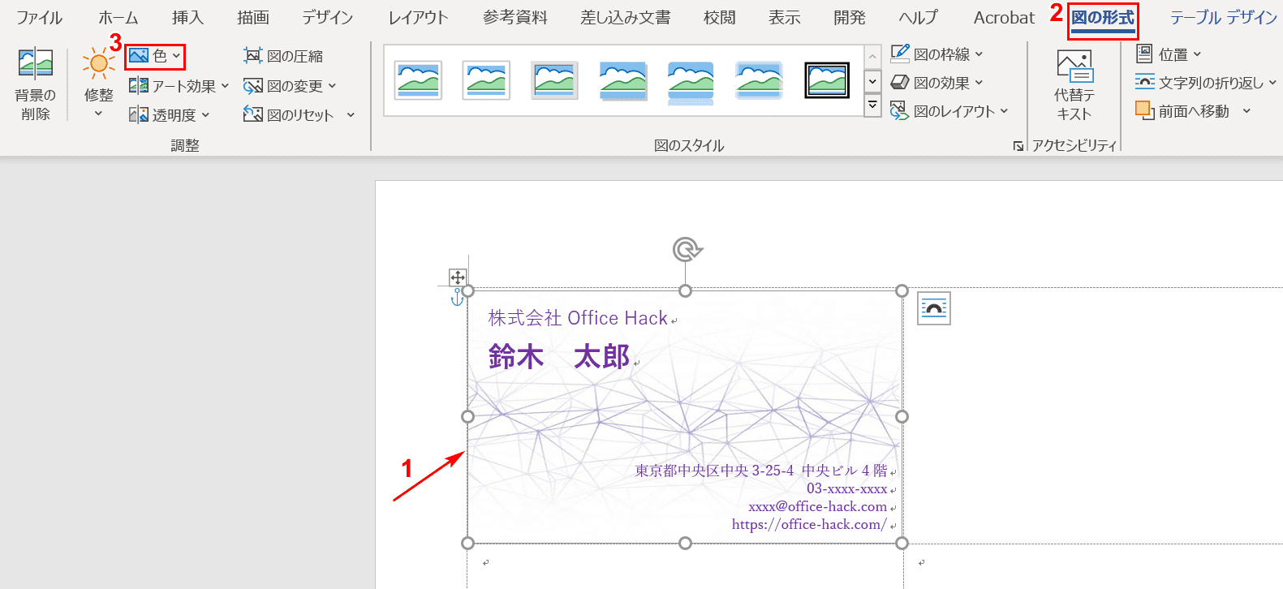Open the layout options button beside picture
The height and width of the screenshot is (589, 1283).
coord(934,308)
